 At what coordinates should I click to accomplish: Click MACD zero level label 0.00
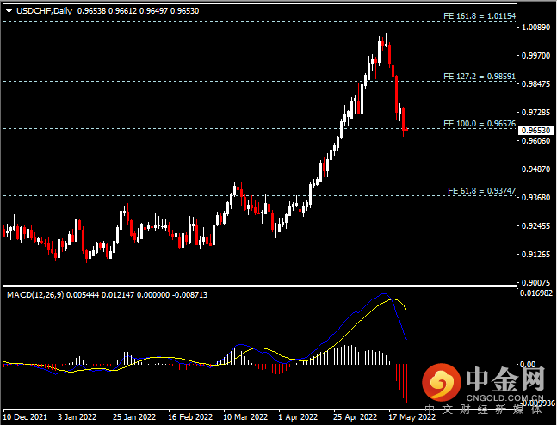tap(528, 364)
